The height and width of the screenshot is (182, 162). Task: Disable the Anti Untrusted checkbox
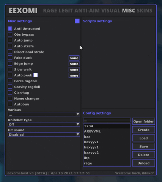click(x=10, y=28)
